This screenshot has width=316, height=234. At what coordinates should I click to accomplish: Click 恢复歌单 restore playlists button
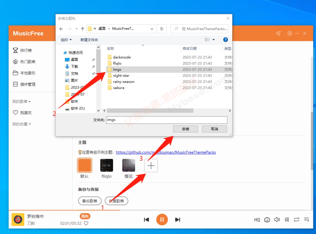coord(117,201)
